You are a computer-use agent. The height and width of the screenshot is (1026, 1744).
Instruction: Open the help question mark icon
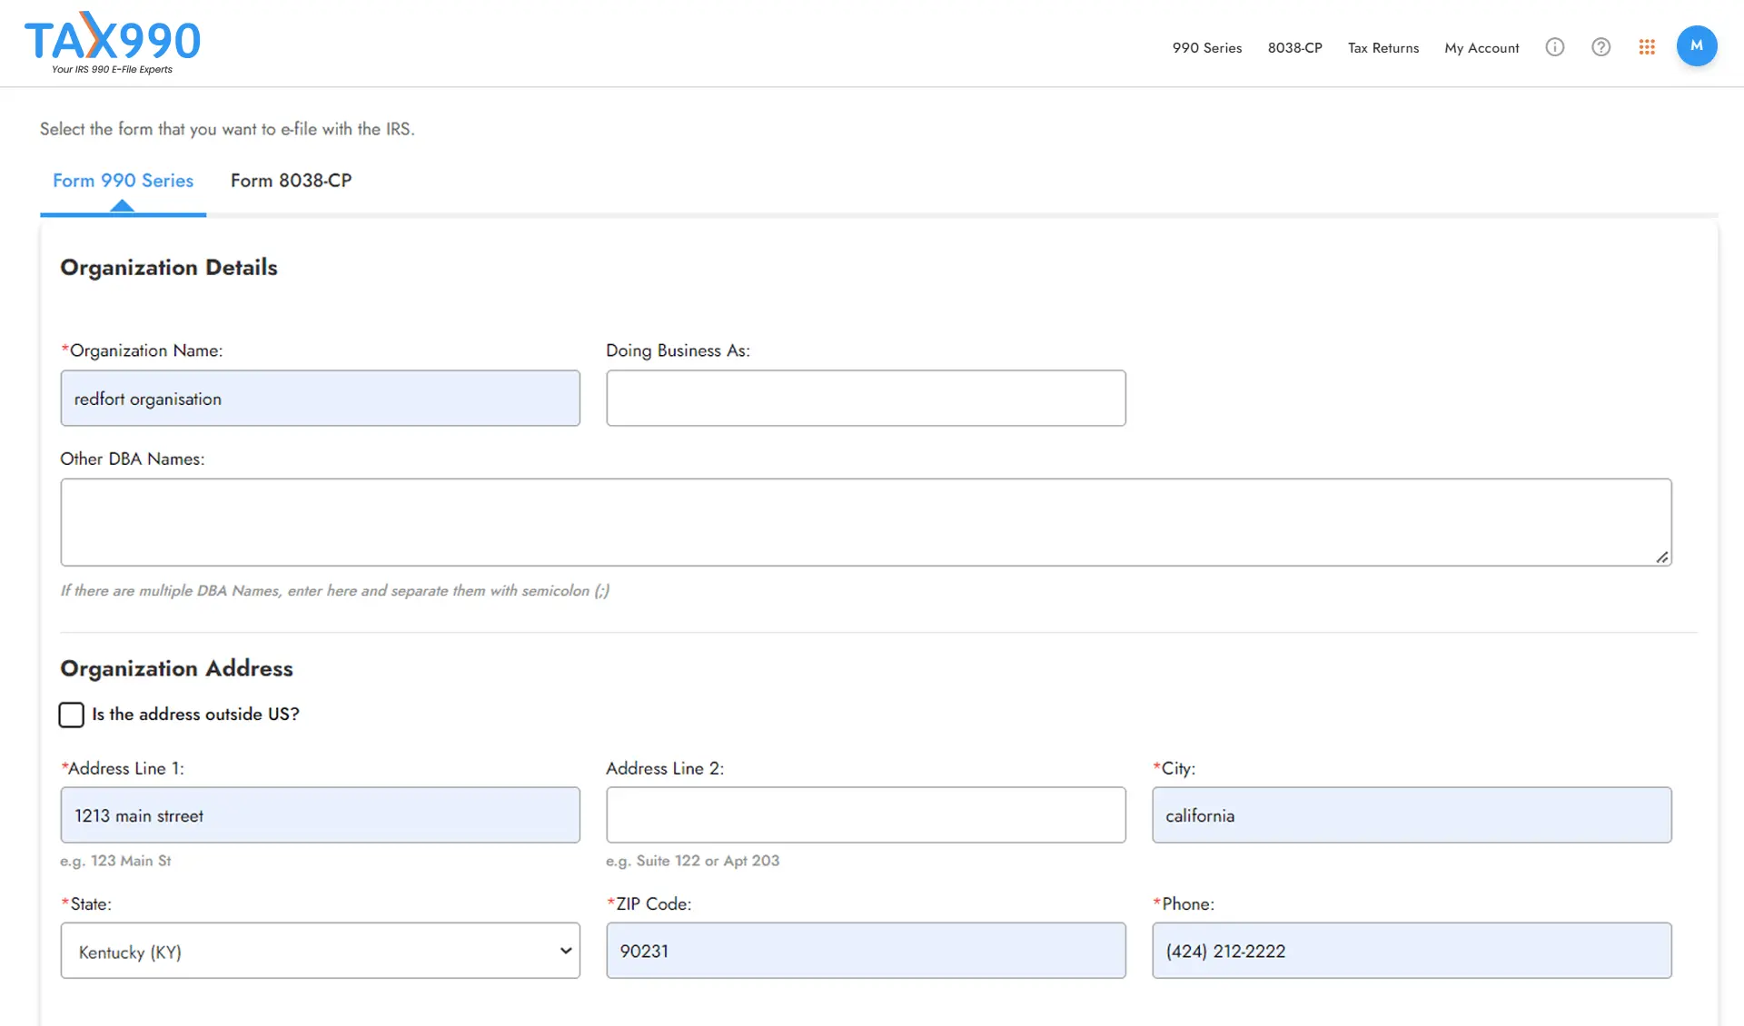1601,47
